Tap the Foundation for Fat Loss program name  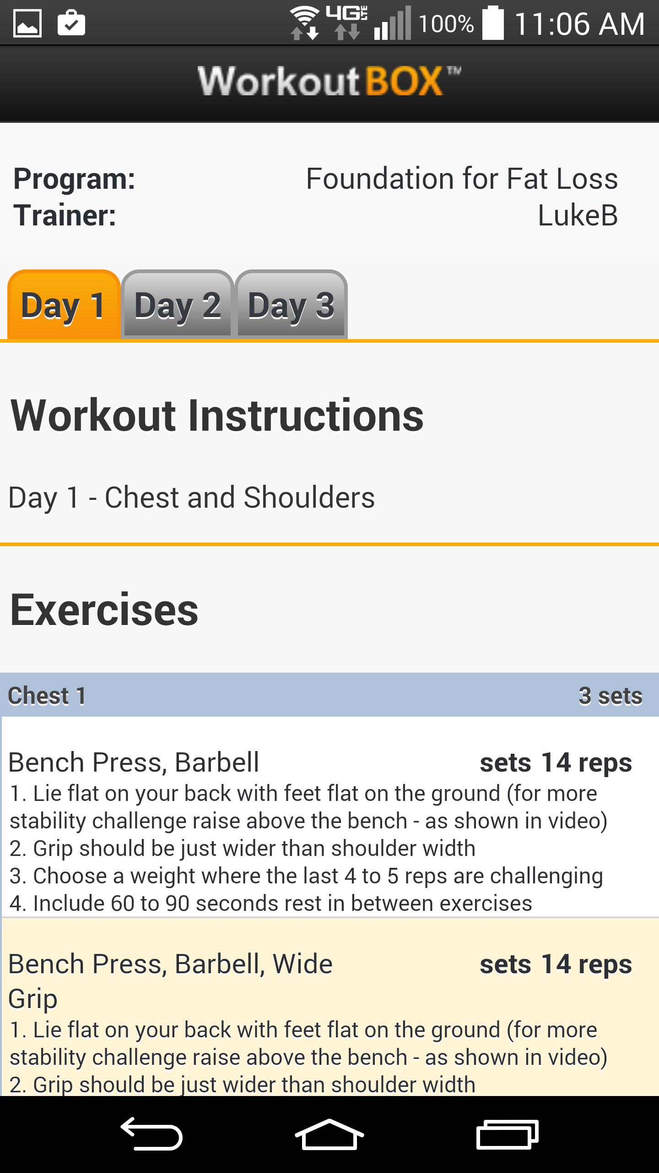[x=462, y=179]
